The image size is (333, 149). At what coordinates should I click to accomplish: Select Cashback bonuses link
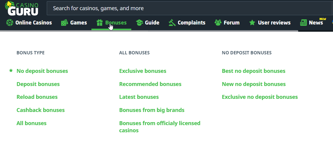tap(40, 110)
